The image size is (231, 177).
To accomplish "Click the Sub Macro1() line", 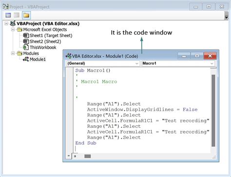I will point(93,70).
